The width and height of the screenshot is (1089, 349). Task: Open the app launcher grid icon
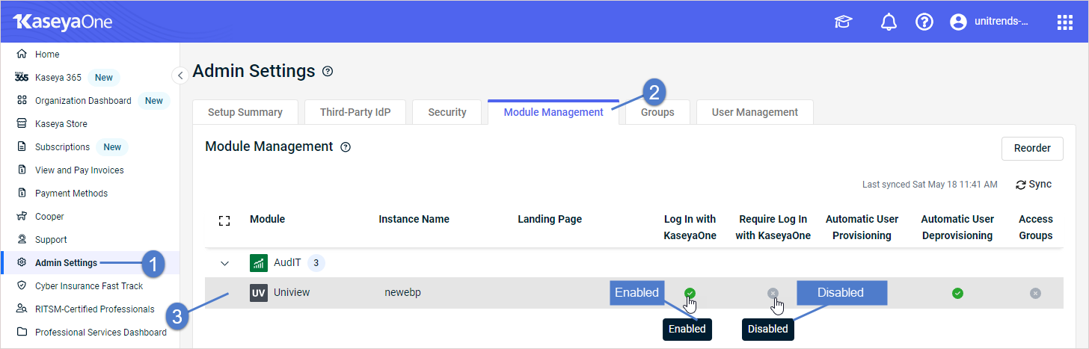pos(1065,22)
